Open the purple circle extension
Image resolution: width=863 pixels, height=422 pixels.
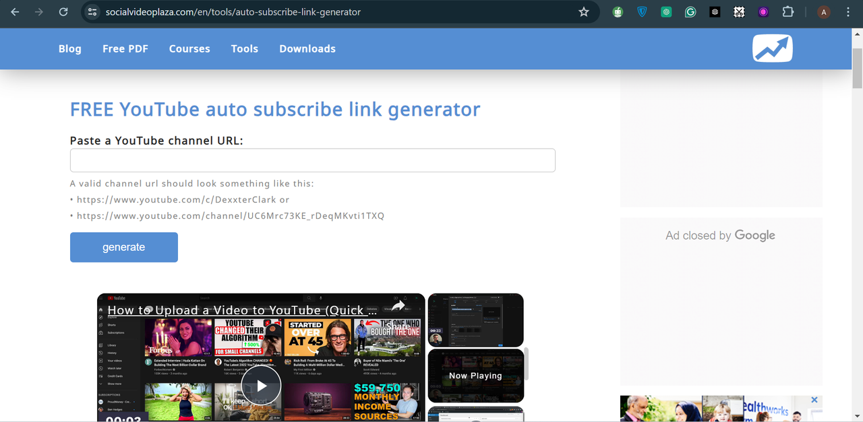763,12
